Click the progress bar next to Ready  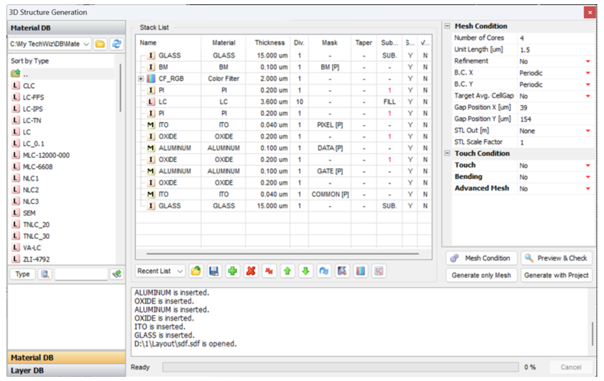pyautogui.click(x=340, y=367)
